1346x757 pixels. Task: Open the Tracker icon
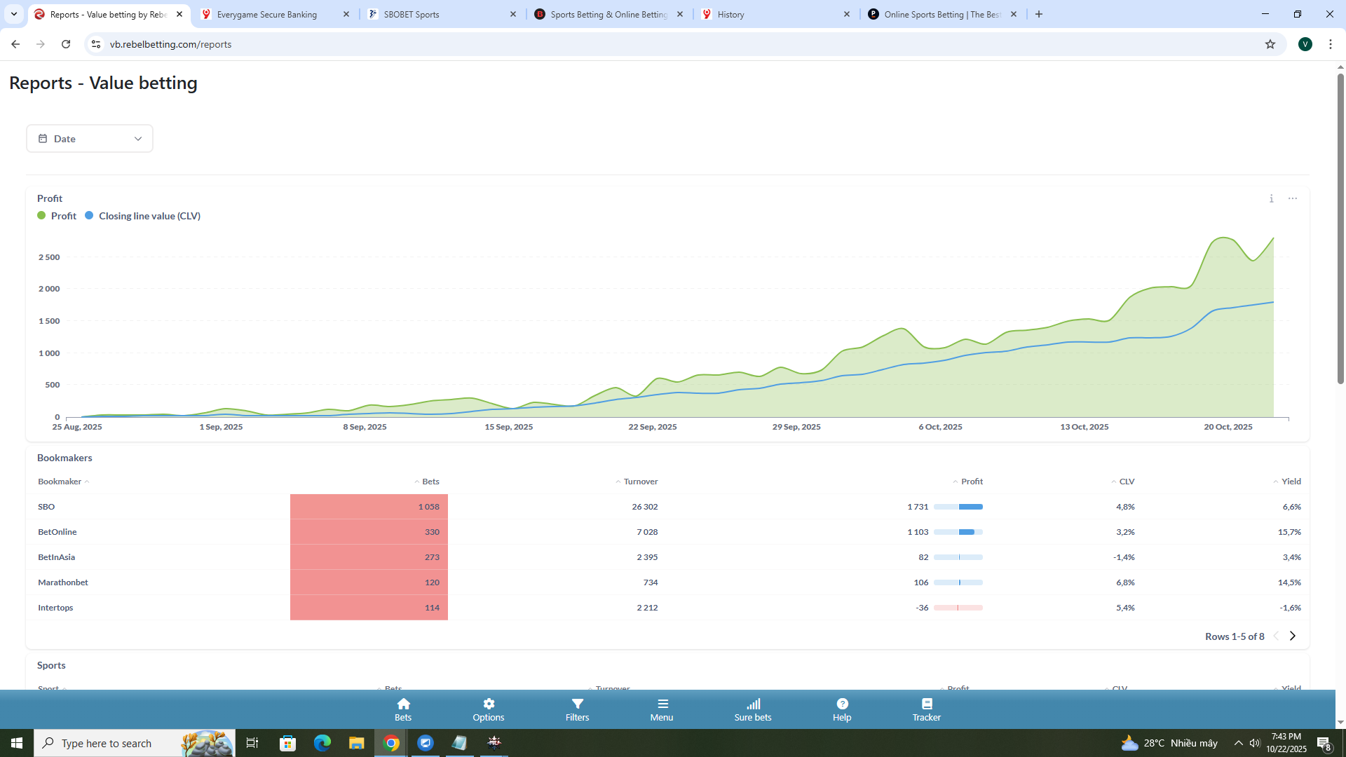[926, 704]
